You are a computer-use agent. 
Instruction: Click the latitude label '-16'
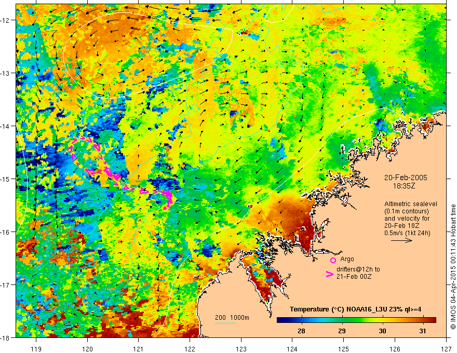click(6, 232)
